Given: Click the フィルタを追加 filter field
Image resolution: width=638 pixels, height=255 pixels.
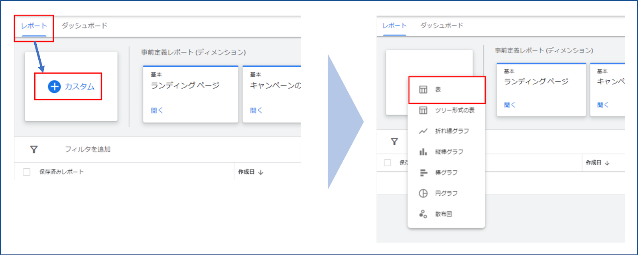Looking at the screenshot, I should pyautogui.click(x=88, y=149).
